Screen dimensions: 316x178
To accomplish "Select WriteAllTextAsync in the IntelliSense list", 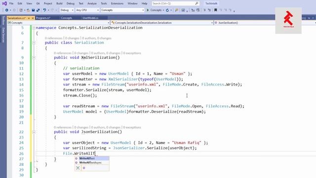I will 92,163.
